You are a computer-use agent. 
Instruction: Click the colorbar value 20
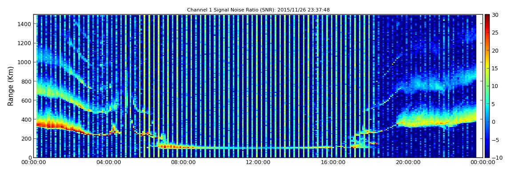click(x=495, y=50)
